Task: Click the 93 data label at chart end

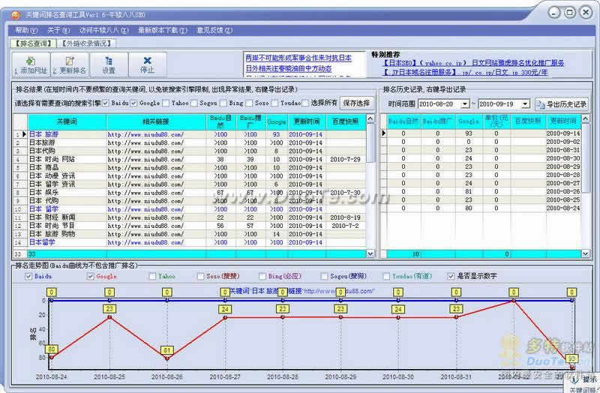Action: point(571,358)
